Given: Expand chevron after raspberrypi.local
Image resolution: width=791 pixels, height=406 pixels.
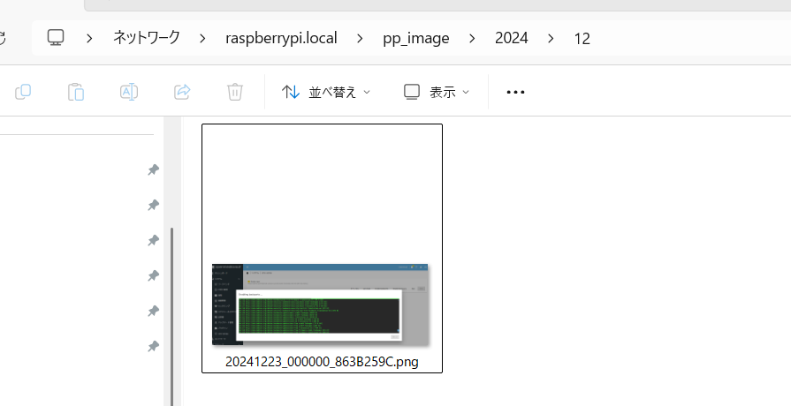Looking at the screenshot, I should click(360, 38).
